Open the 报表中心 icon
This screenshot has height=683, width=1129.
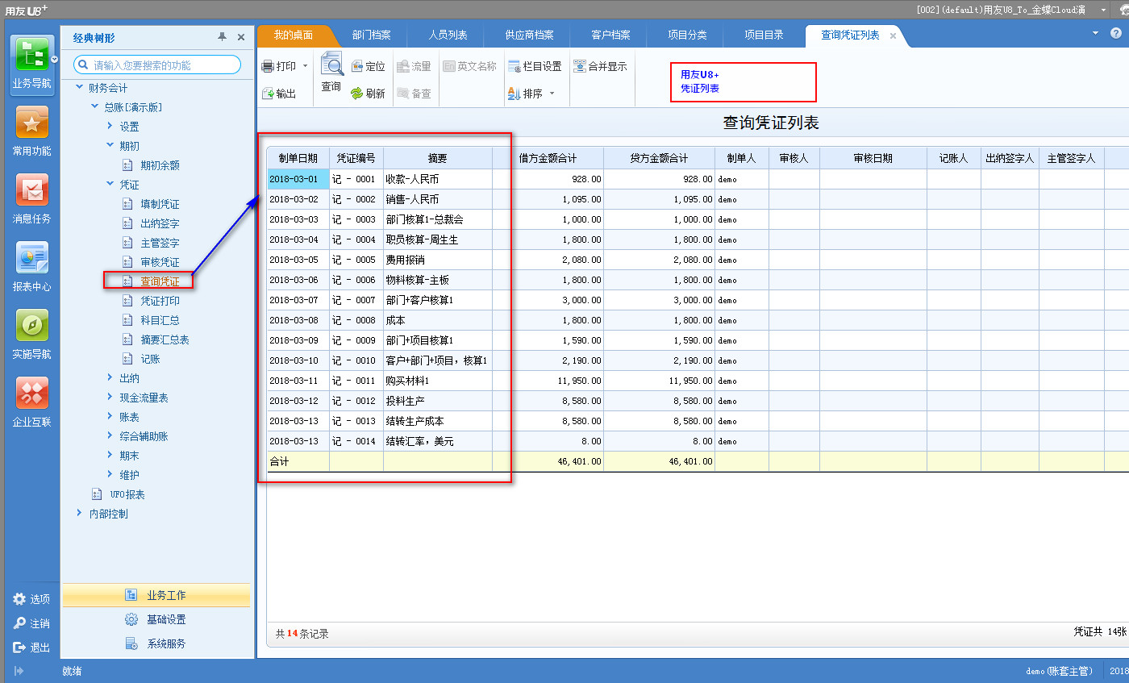point(31,259)
